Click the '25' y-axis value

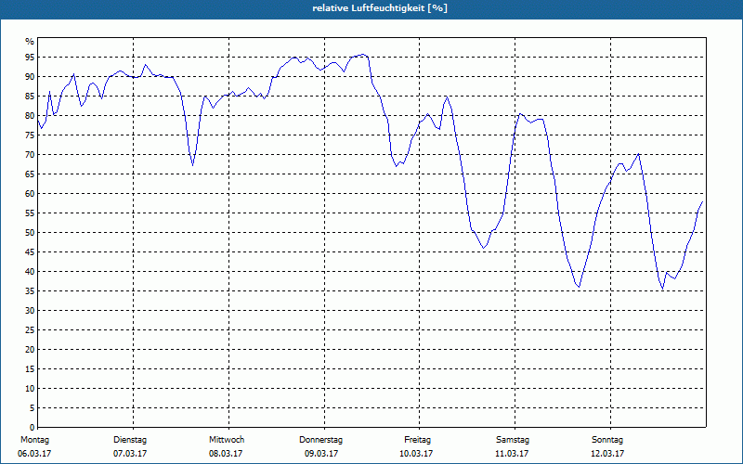[30, 330]
